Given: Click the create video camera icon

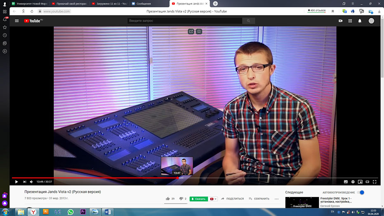Looking at the screenshot, I should click(x=341, y=21).
